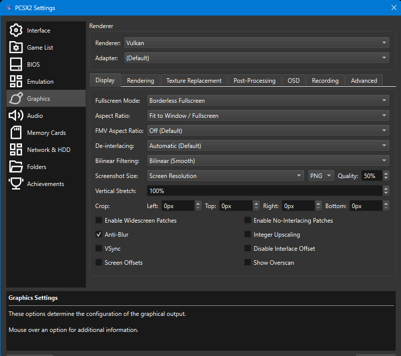Open Network & HDD icon
Viewport: 401px width, 356px height.
16,149
